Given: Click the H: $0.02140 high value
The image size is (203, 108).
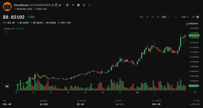Looking at the screenshot, I should pos(37,23).
